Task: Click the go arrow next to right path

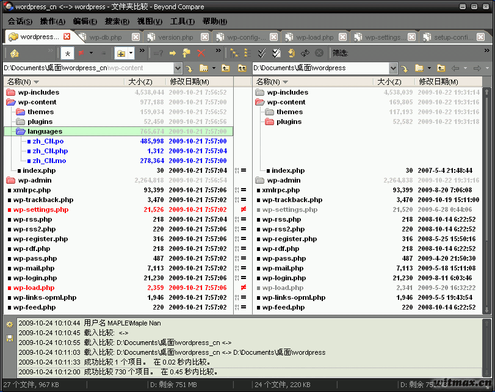Action: (x=405, y=68)
